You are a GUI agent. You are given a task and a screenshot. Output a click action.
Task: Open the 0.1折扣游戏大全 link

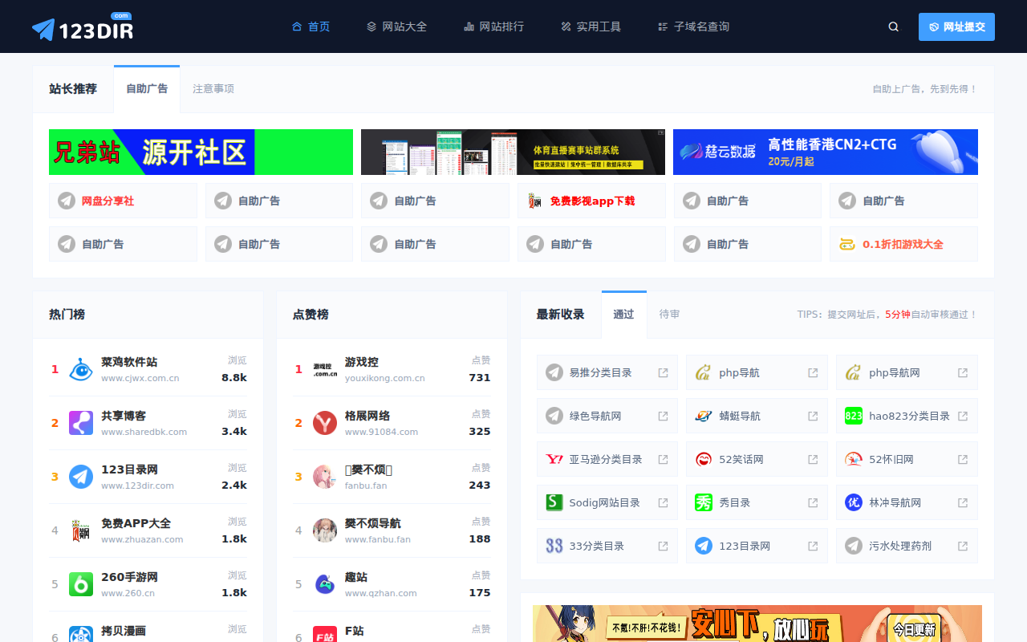[903, 244]
